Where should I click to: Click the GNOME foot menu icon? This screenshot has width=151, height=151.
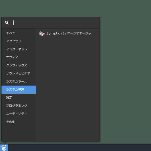pyautogui.click(x=4, y=148)
